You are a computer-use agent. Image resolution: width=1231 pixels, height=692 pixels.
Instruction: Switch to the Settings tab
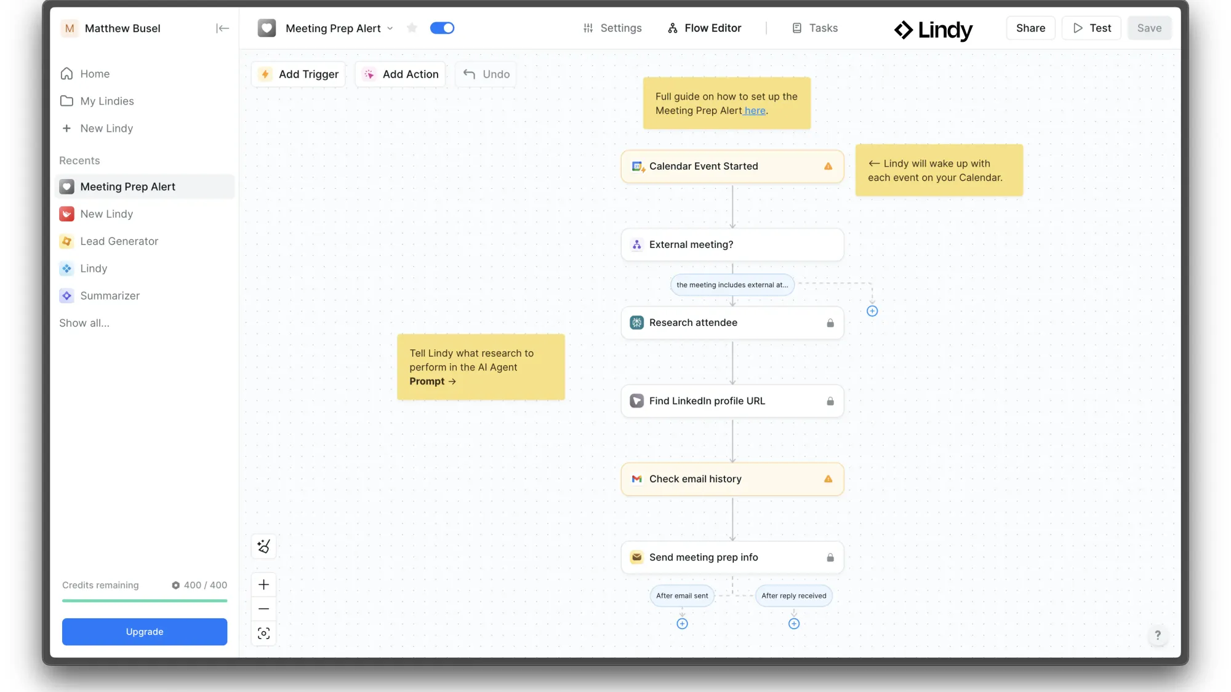[x=612, y=28]
